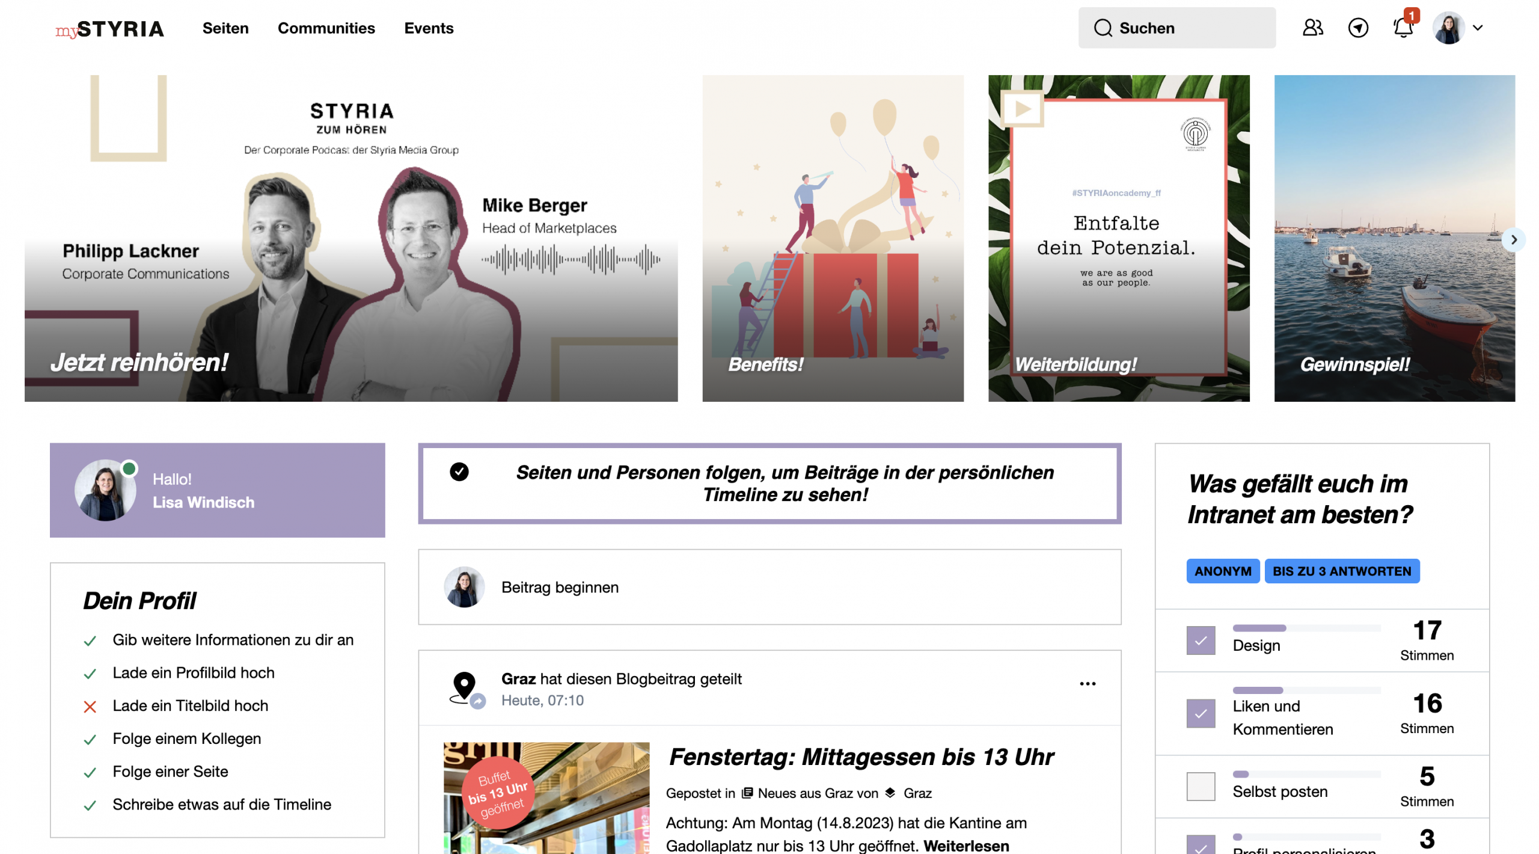Open the three-dots post options menu
This screenshot has height=854, width=1539.
(1087, 683)
